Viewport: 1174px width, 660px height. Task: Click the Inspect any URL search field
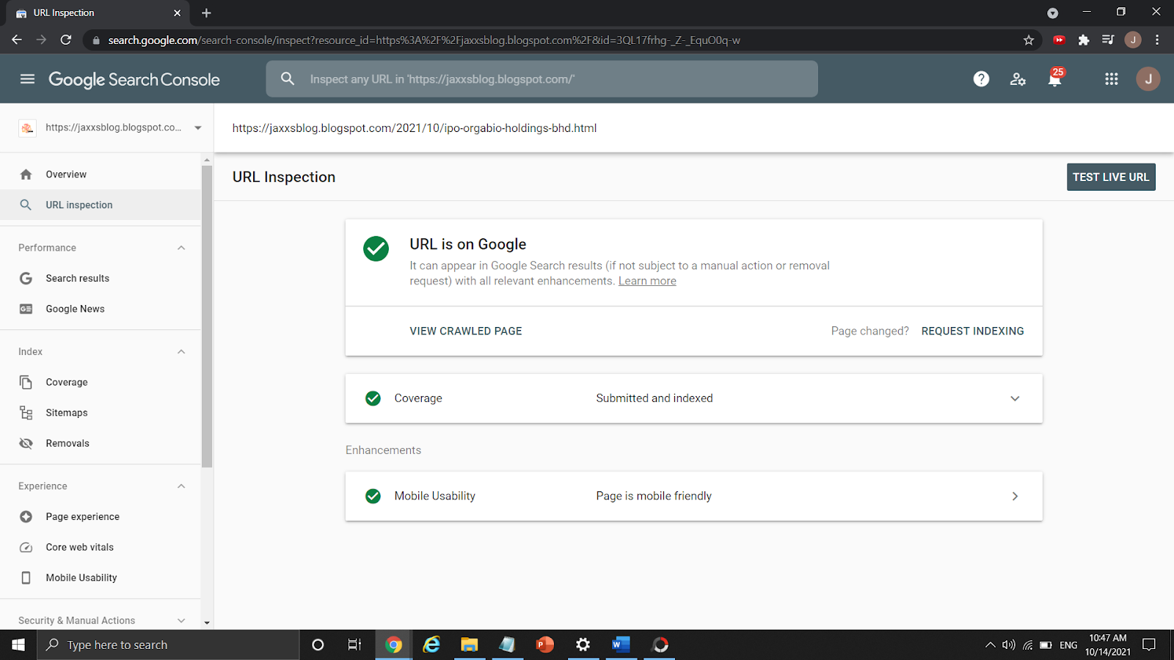[542, 78]
